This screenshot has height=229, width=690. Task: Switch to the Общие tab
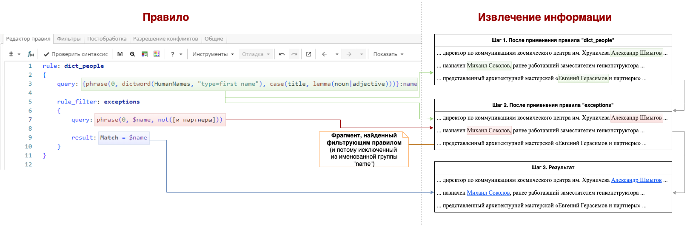[214, 39]
